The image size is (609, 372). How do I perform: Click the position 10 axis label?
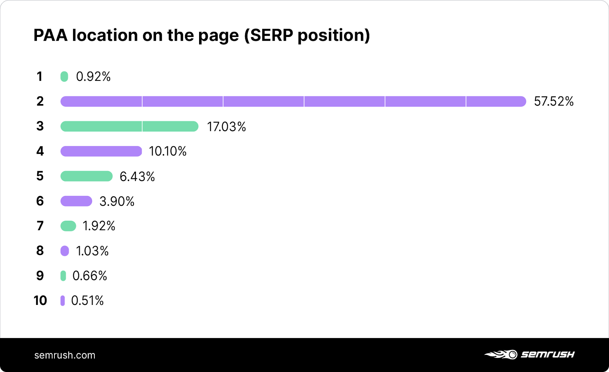[x=40, y=301]
